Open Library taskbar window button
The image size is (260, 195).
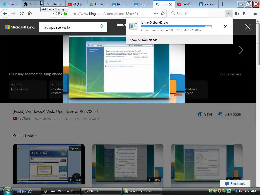102,191
